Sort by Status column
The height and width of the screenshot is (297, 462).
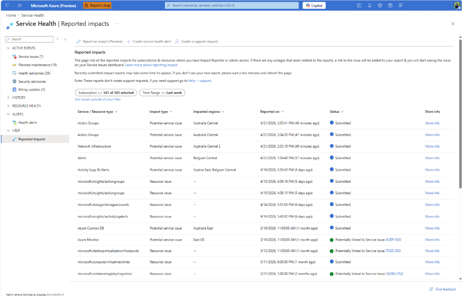pos(337,111)
